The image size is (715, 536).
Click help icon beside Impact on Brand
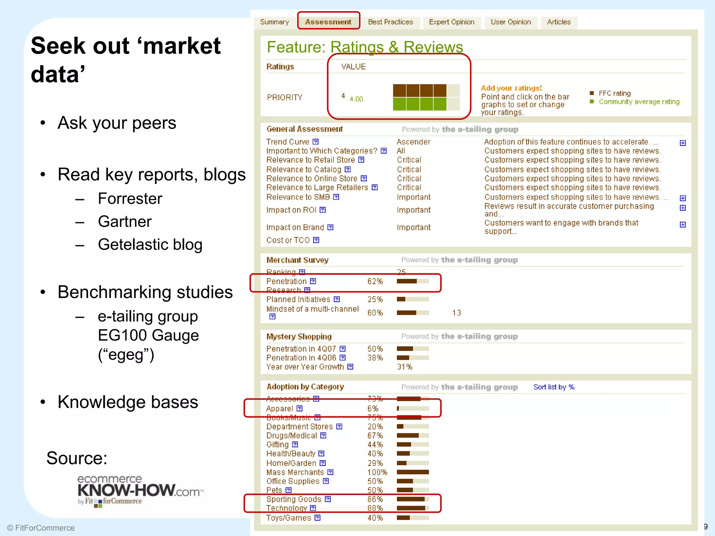point(330,227)
